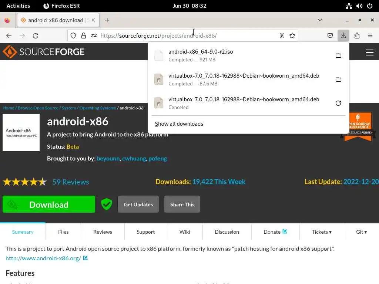
Task: Retry the canceled virtualbox download
Action: coord(338,103)
